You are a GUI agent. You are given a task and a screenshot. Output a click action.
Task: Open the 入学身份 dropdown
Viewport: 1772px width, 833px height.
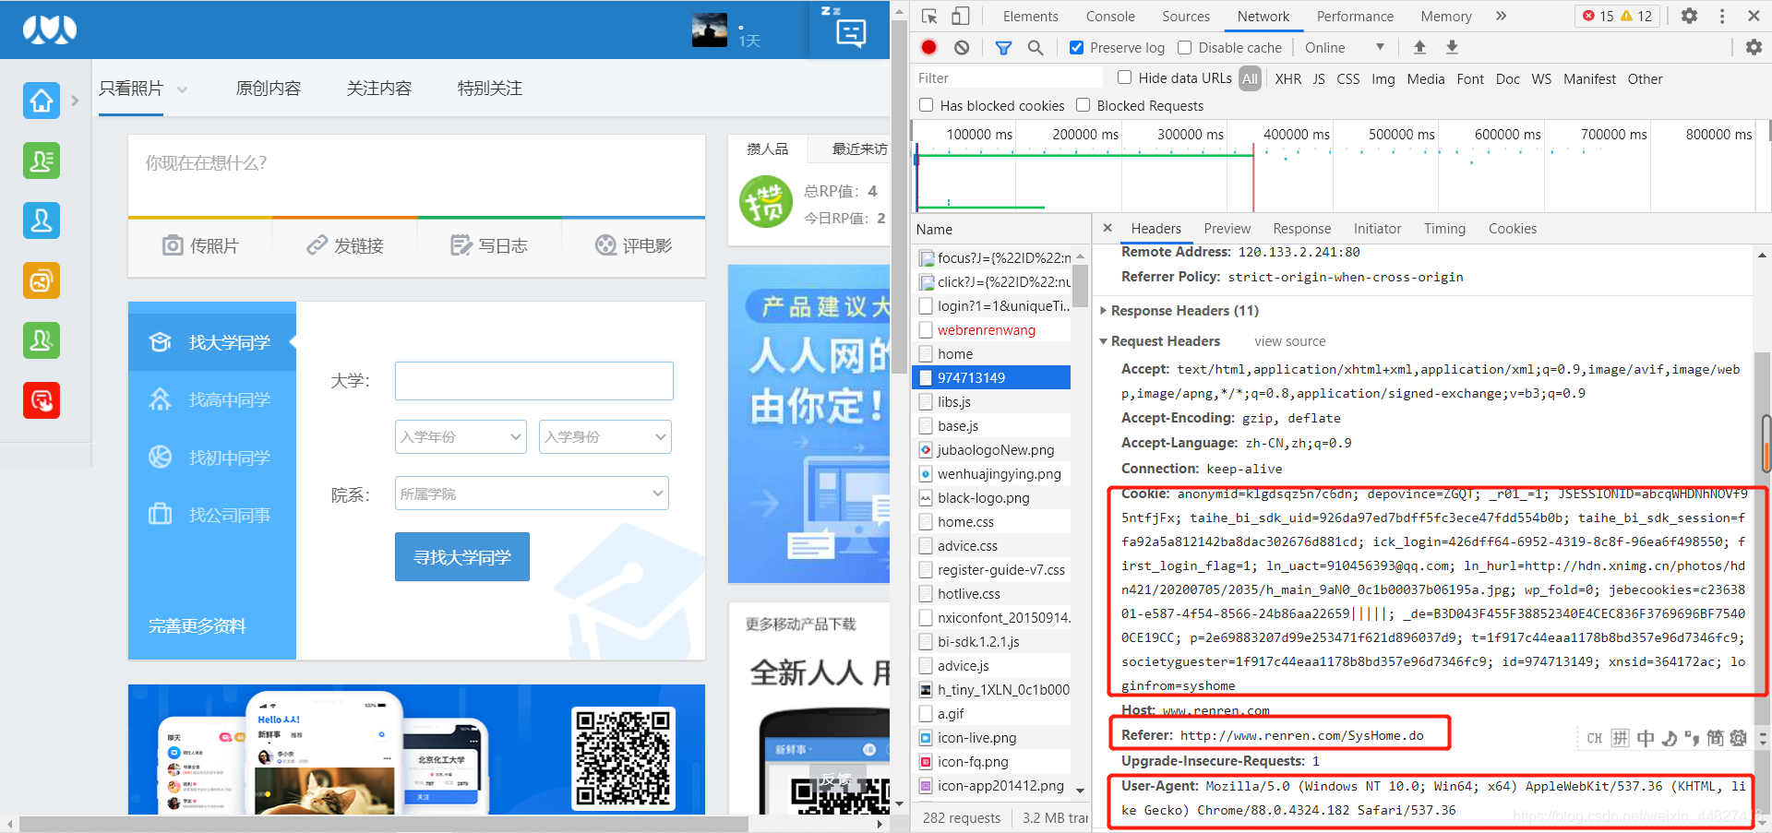(x=605, y=436)
